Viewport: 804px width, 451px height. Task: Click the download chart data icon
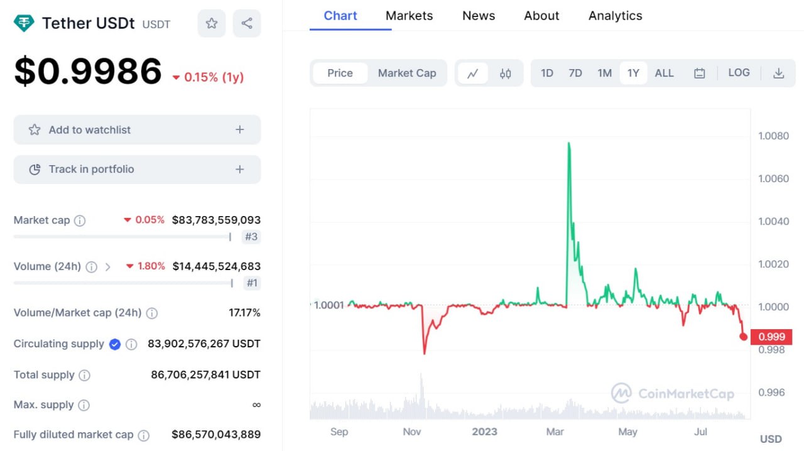coord(778,73)
